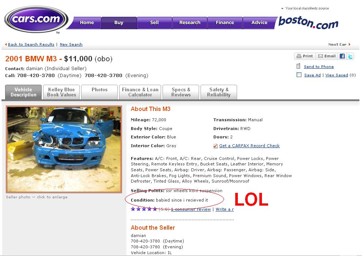The image size is (362, 256).
Task: Click Back to Search Results link
Action: point(31,44)
